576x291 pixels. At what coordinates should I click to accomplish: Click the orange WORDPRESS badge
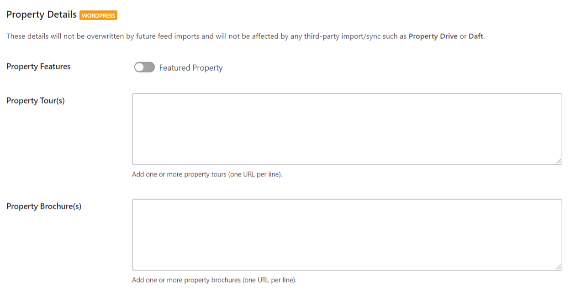[x=99, y=16]
